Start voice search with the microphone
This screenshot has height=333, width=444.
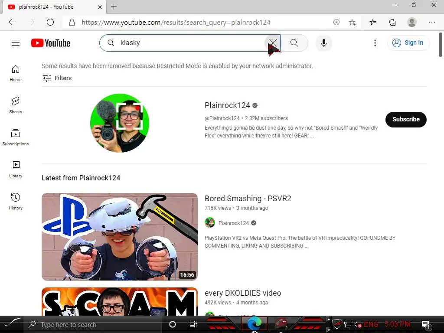(x=323, y=43)
